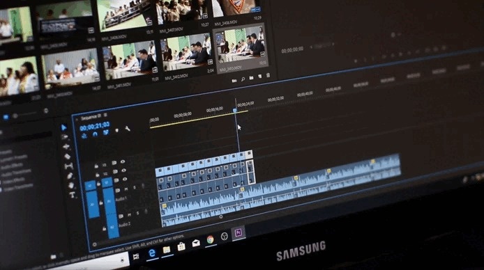Lock the V3 video track
The image size is (484, 270).
tap(96, 166)
